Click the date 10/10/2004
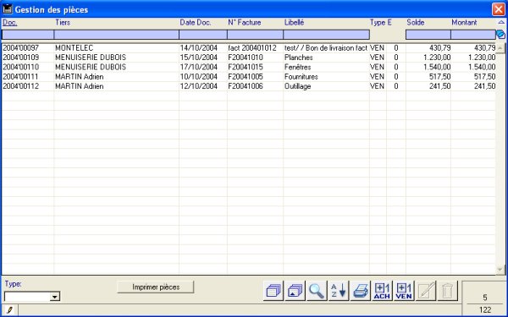This screenshot has height=317, width=508. point(199,77)
